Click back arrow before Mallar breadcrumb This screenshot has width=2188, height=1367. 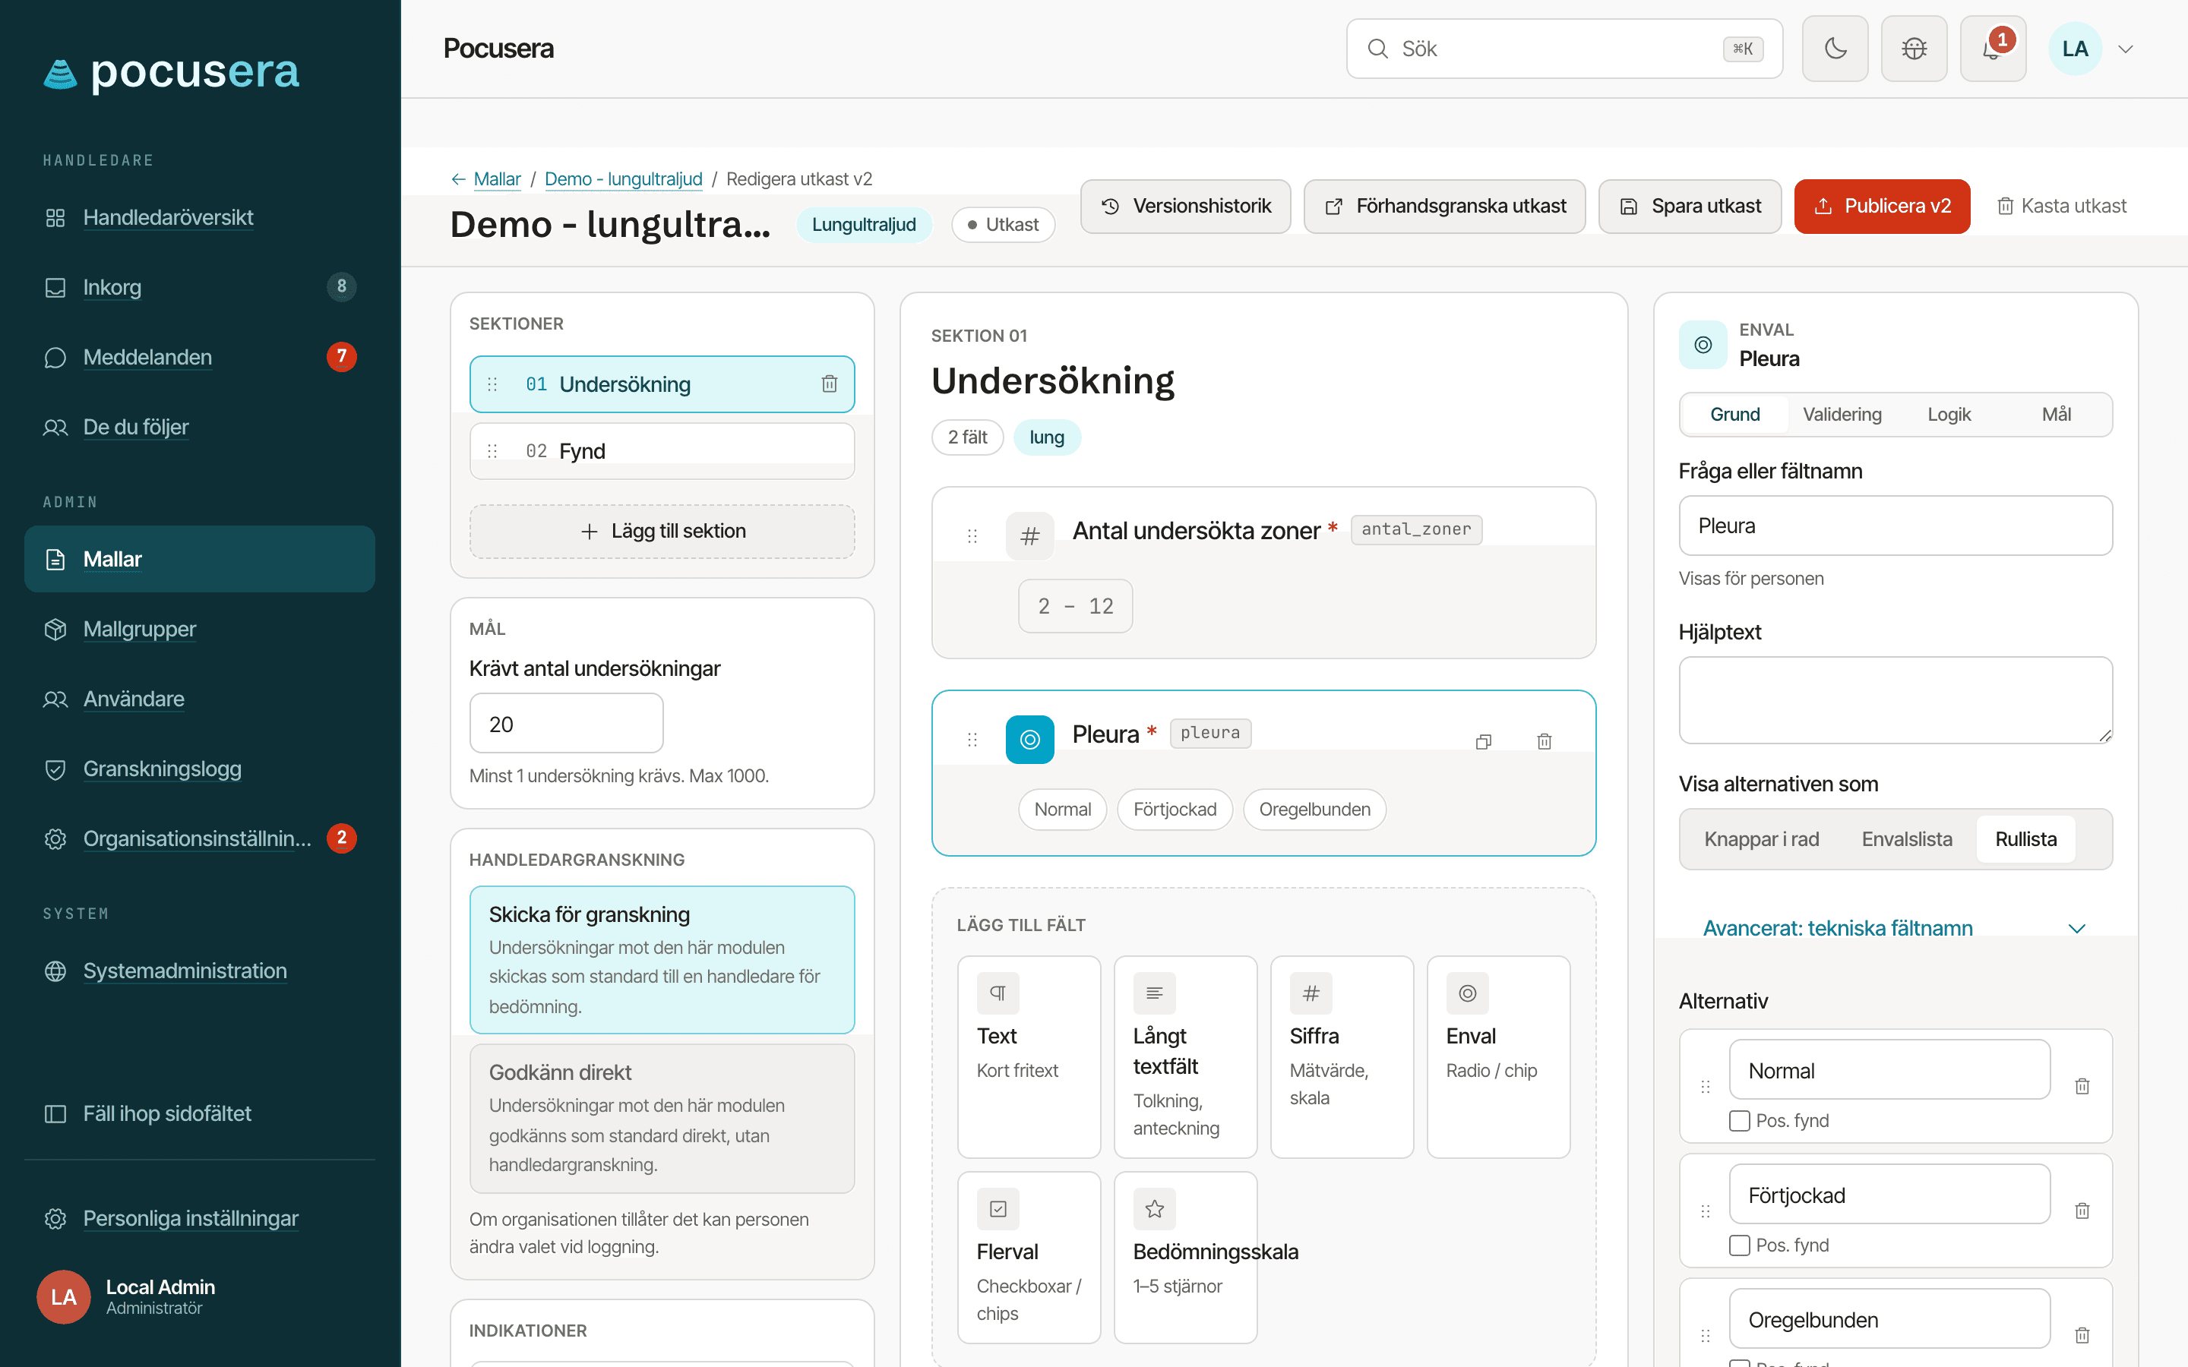pyautogui.click(x=458, y=179)
